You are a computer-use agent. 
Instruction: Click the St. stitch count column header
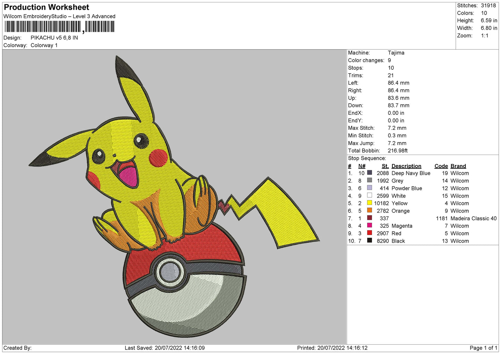pyautogui.click(x=385, y=166)
